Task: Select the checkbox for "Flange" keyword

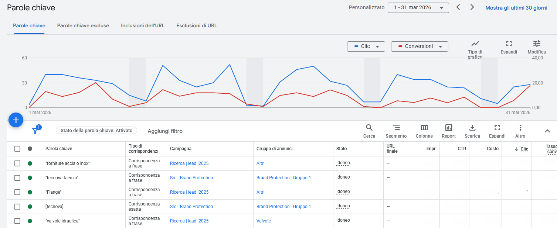Action: (x=17, y=192)
